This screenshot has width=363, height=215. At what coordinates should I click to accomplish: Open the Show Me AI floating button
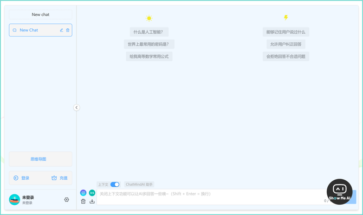(x=340, y=192)
